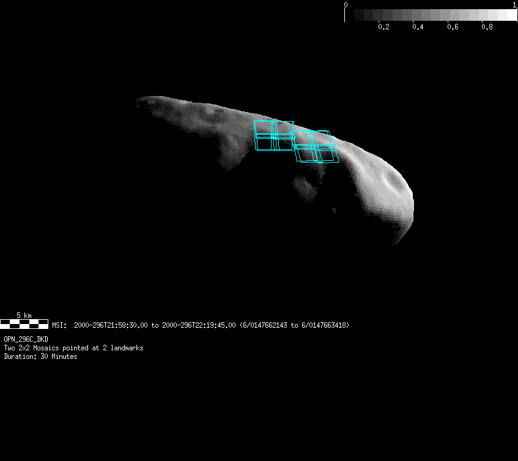518x461 pixels.
Task: Click the MSI label text
Action: point(59,325)
